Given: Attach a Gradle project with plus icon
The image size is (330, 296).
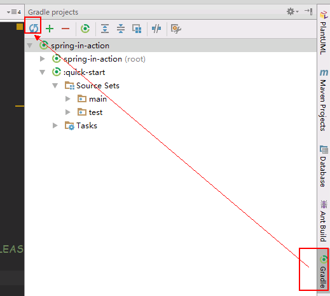Looking at the screenshot, I should (x=50, y=29).
